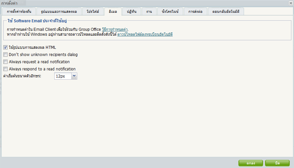Uncheck the ใช้รูปแบบการแสดงผล HTML checkbox
This screenshot has height=168, width=294.
coord(6,47)
